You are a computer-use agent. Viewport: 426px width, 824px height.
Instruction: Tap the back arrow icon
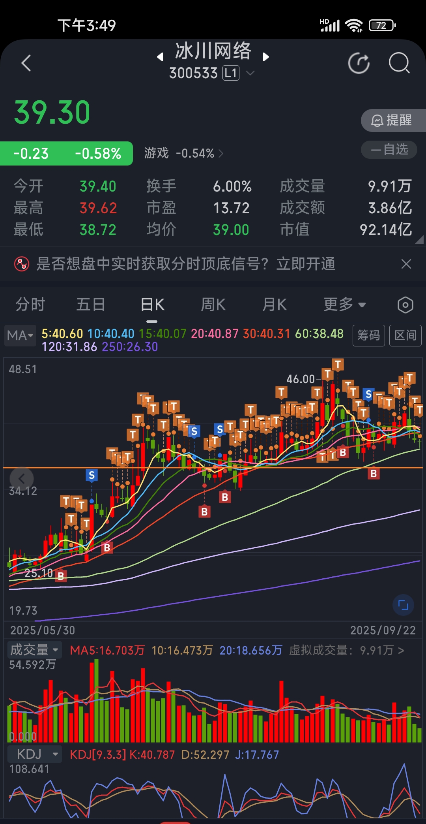26,63
